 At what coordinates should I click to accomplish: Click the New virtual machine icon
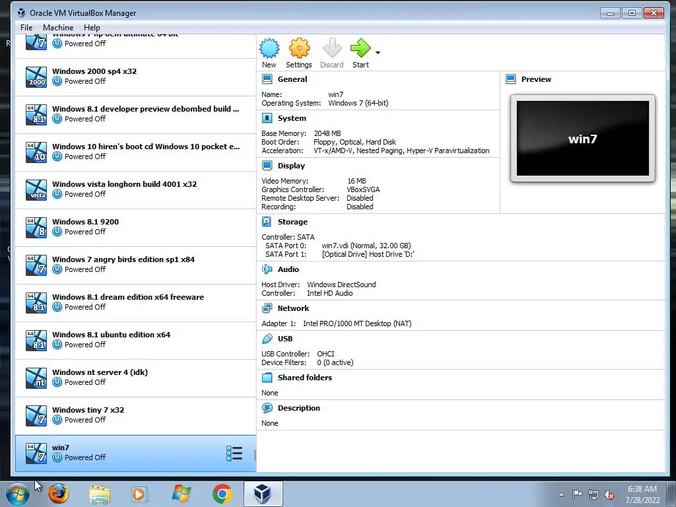(x=269, y=48)
